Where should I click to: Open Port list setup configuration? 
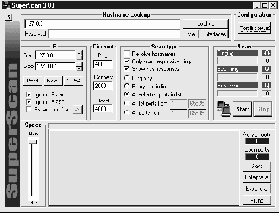coord(255,28)
